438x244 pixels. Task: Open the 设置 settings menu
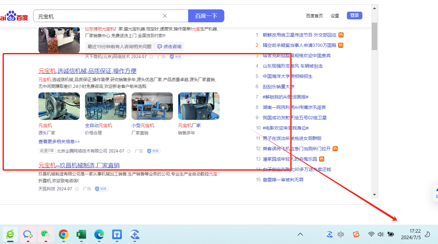[x=335, y=16]
